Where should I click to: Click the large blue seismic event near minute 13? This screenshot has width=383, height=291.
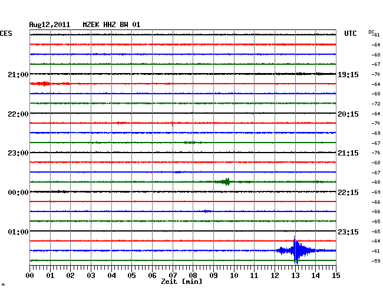coord(296,250)
